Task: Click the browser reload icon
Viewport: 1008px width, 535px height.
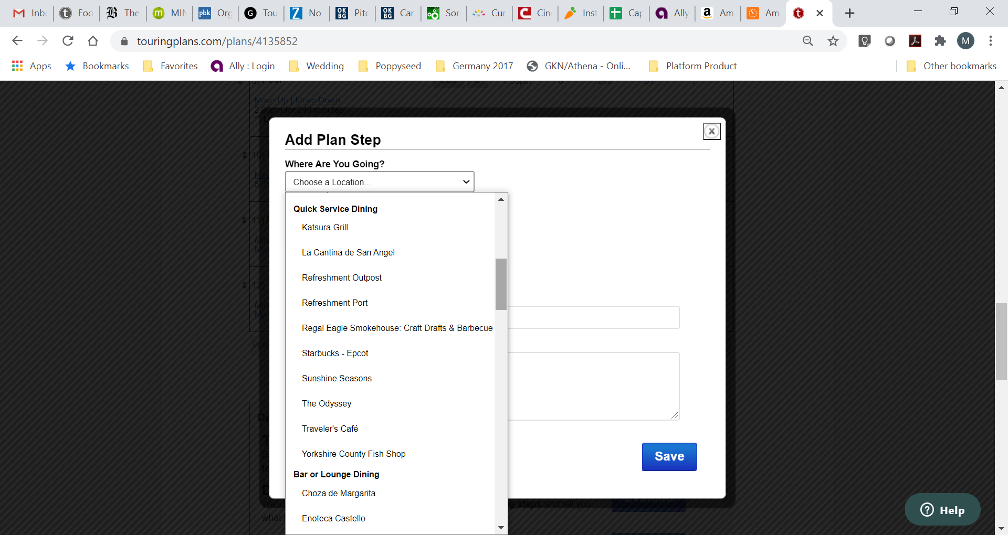Action: point(68,41)
